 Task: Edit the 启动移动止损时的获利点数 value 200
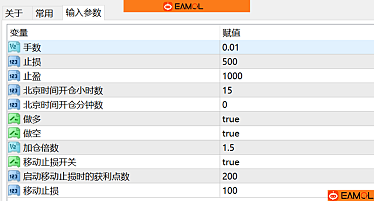(x=230, y=177)
